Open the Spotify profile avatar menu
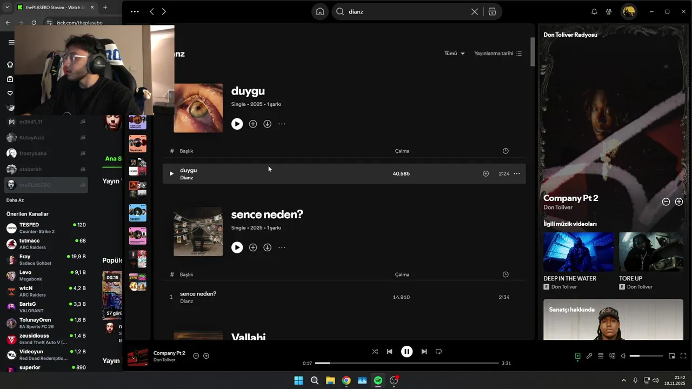The image size is (692, 389). [x=629, y=11]
